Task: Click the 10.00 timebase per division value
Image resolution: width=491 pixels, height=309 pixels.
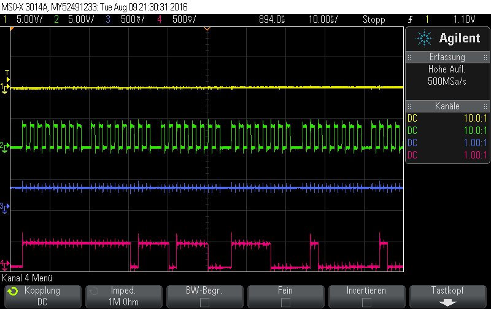Action: [x=323, y=20]
